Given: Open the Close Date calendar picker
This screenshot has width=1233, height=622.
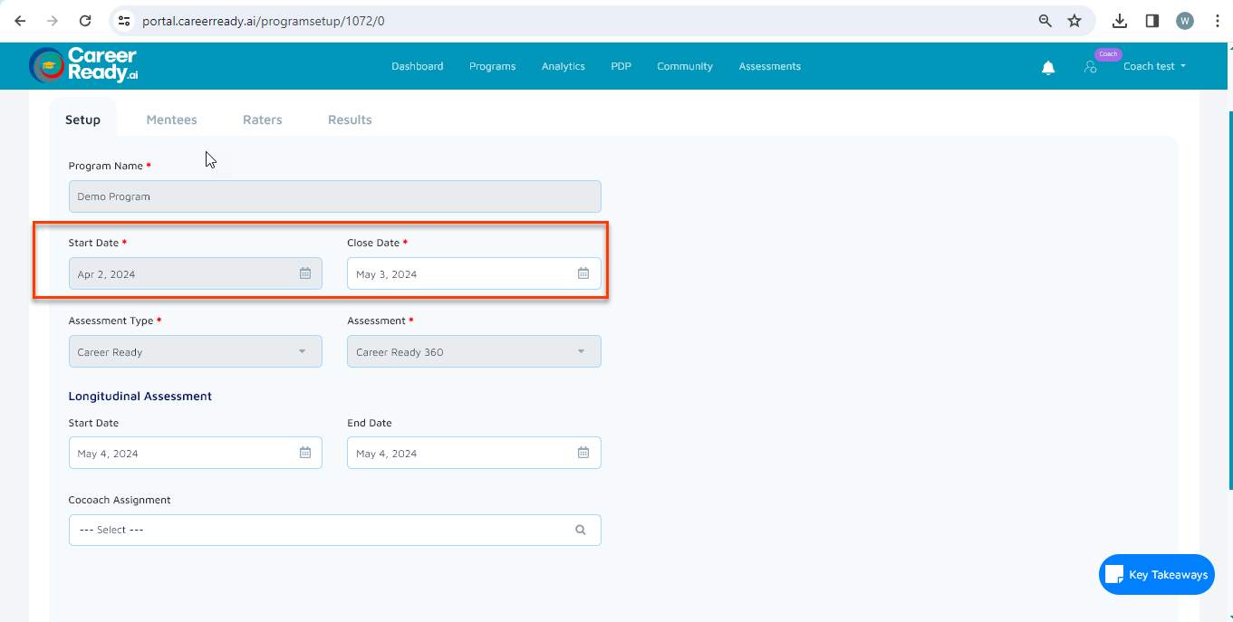Looking at the screenshot, I should pyautogui.click(x=583, y=273).
